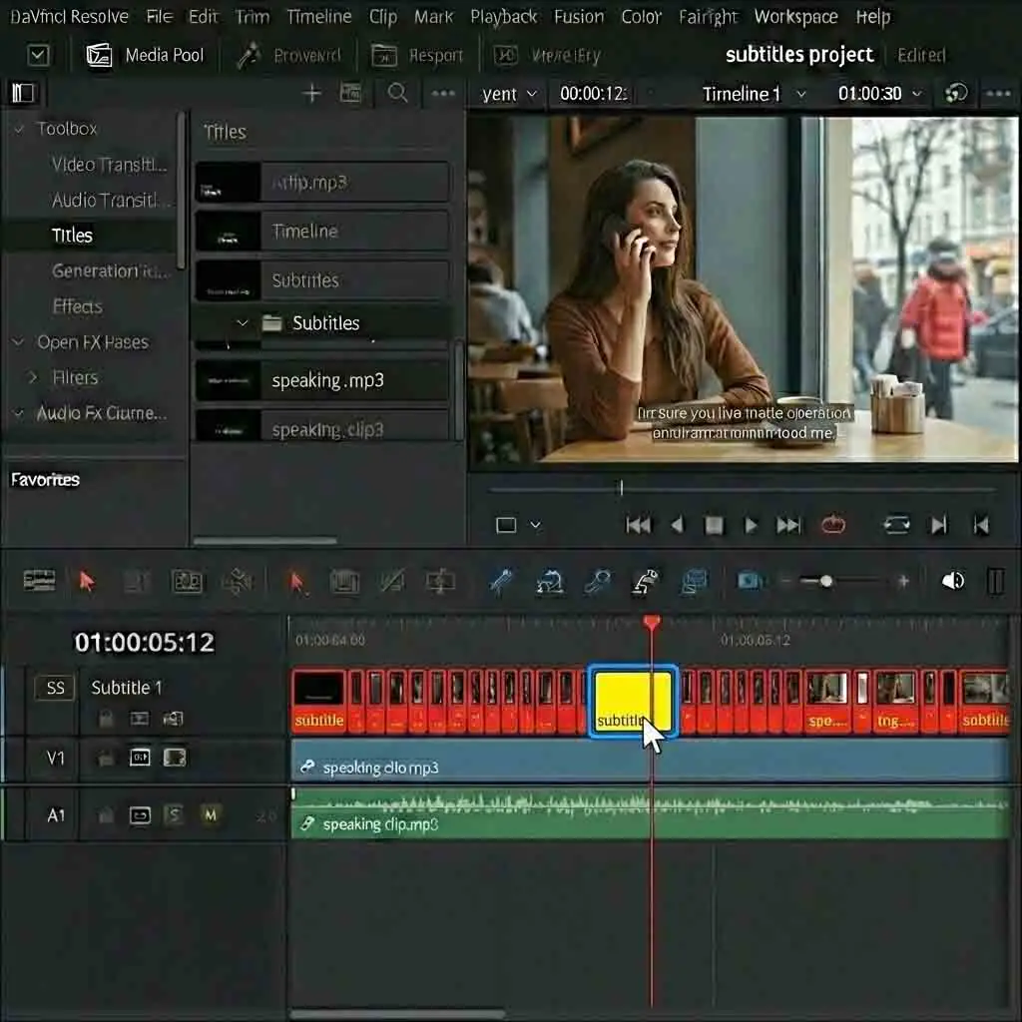1022x1022 pixels.
Task: Open the Effects Library panel icon
Action: tap(23, 92)
